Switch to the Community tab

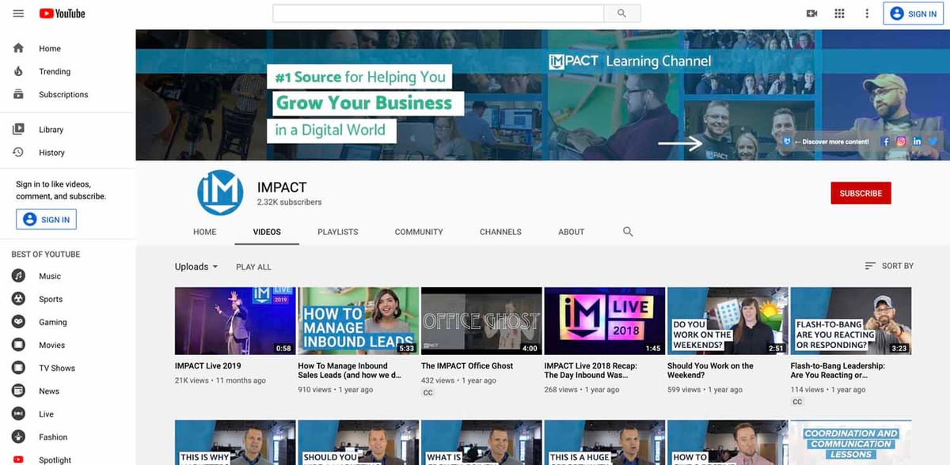coord(419,232)
